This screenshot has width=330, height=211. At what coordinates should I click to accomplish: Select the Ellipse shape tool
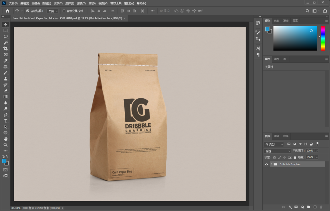pos(5,133)
